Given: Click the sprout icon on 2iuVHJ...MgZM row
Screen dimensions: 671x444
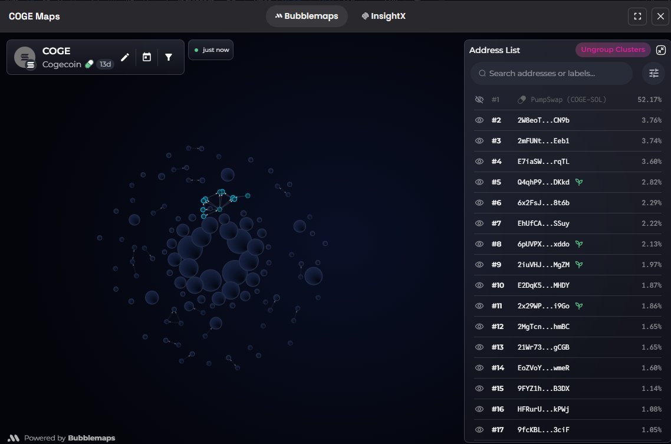Looking at the screenshot, I should pyautogui.click(x=579, y=264).
